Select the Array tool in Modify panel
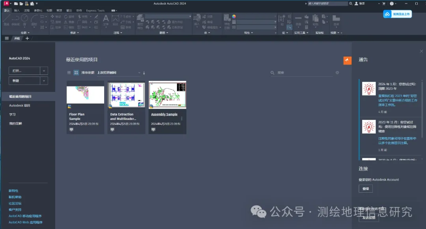 [83, 28]
